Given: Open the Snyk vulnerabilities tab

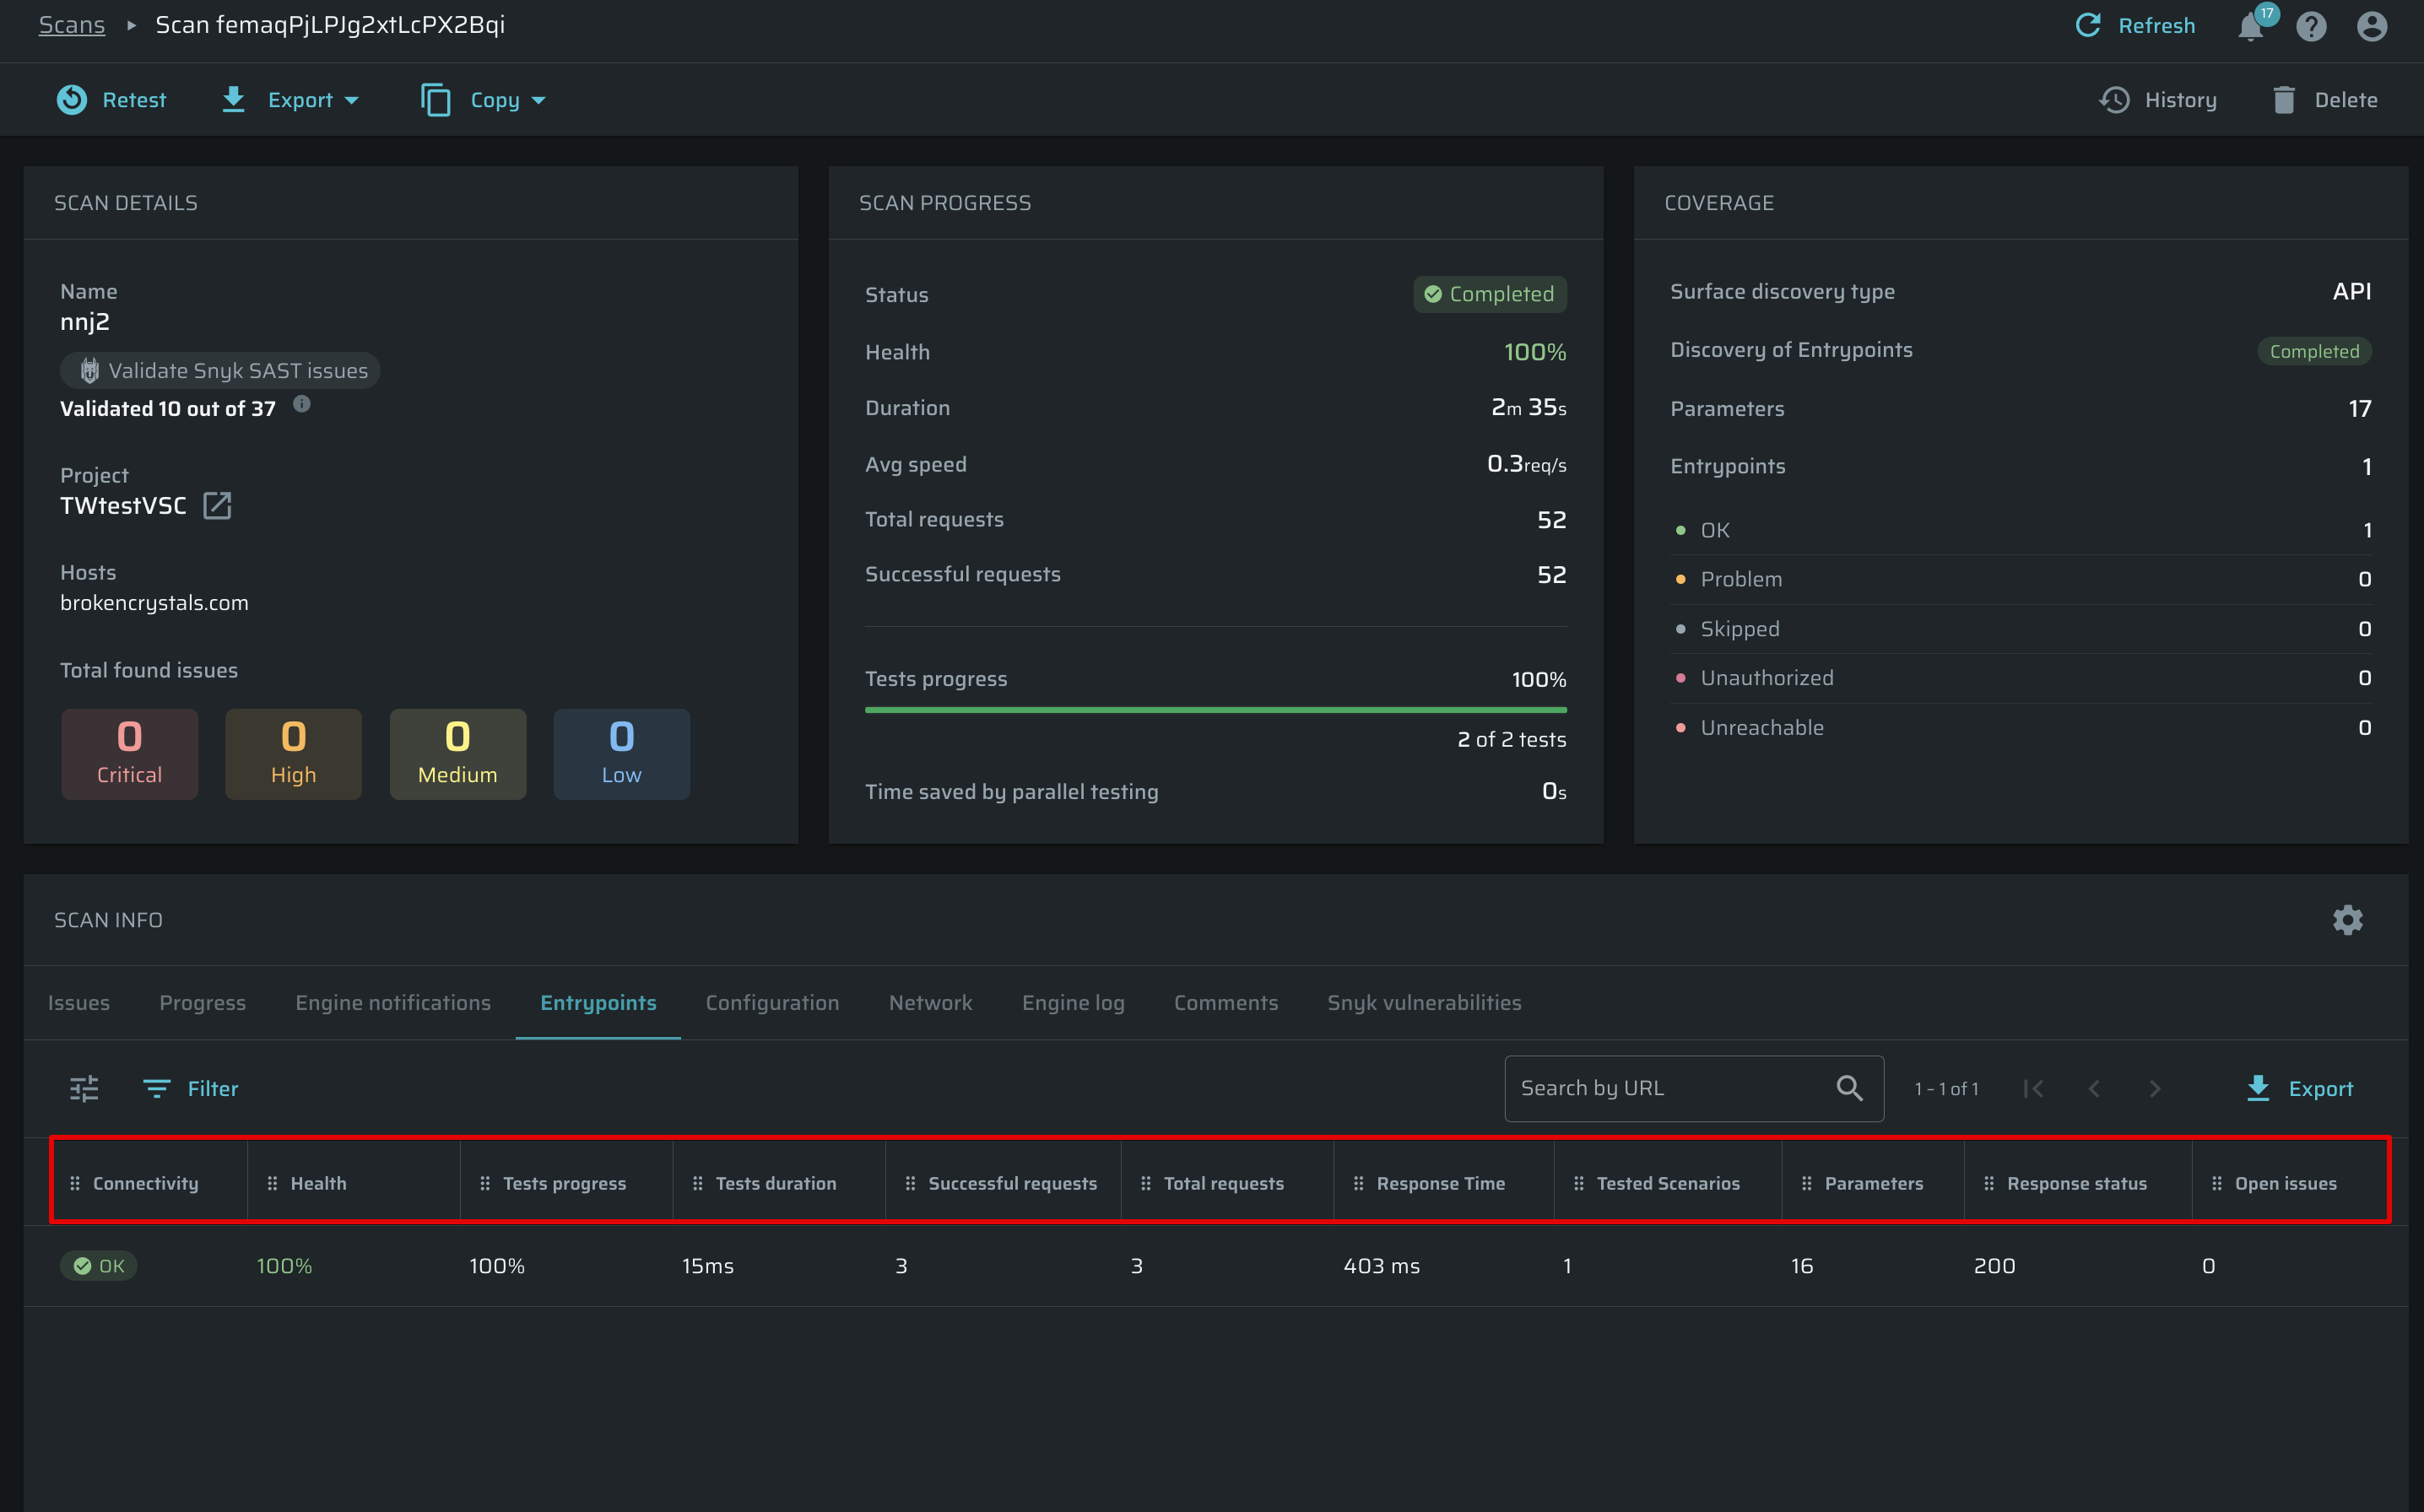Looking at the screenshot, I should (1424, 1003).
